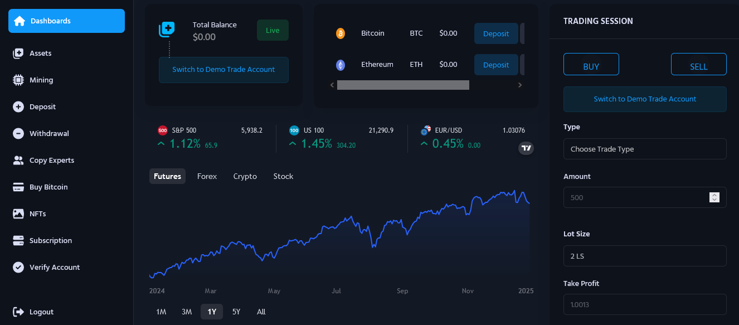Open the Assets sidebar icon
739x325 pixels.
coord(18,53)
